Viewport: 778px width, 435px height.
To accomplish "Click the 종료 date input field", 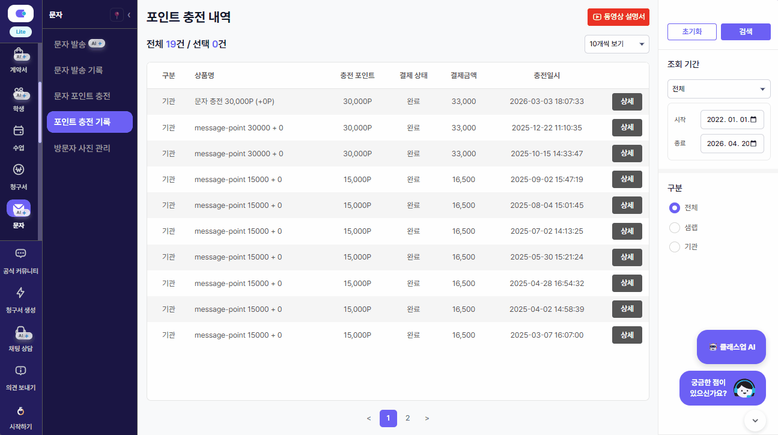I will [732, 144].
